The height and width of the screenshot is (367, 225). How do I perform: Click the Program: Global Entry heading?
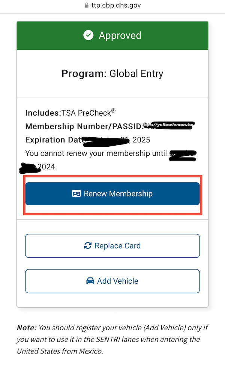[112, 73]
